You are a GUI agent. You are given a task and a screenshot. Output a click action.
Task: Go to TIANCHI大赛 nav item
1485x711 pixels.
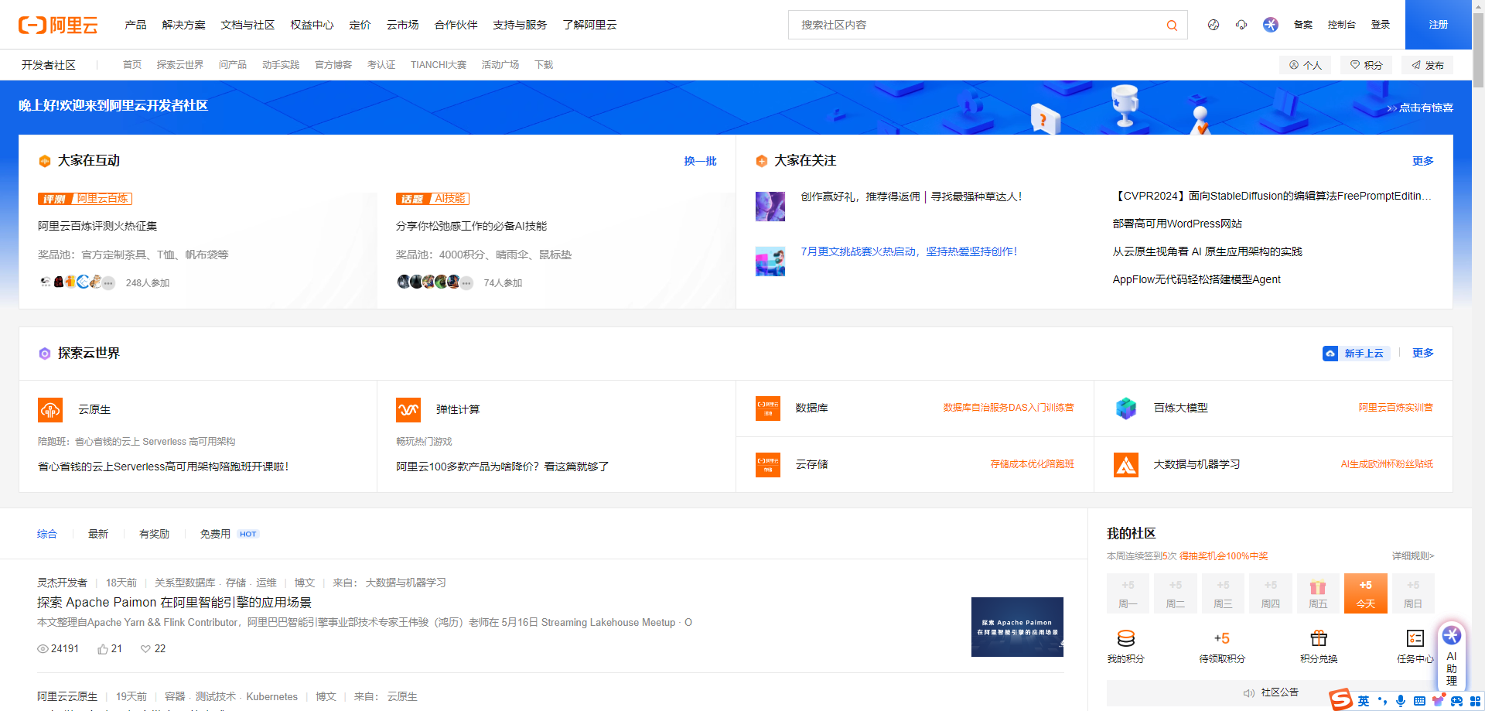click(x=439, y=65)
